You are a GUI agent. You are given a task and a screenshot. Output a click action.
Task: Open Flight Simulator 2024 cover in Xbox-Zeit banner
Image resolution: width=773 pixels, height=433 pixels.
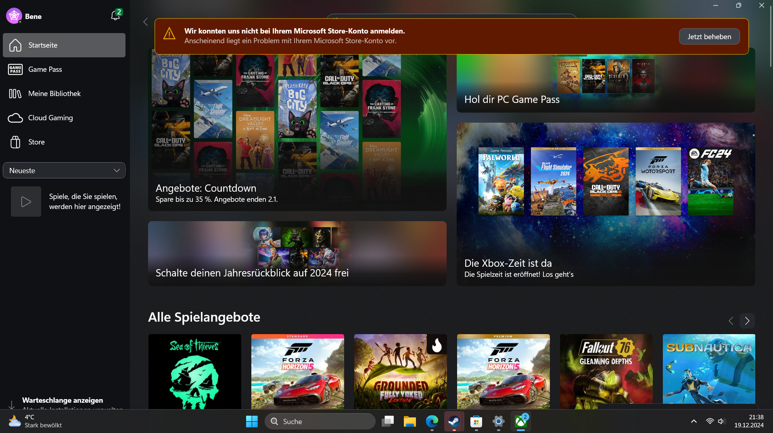pyautogui.click(x=554, y=181)
